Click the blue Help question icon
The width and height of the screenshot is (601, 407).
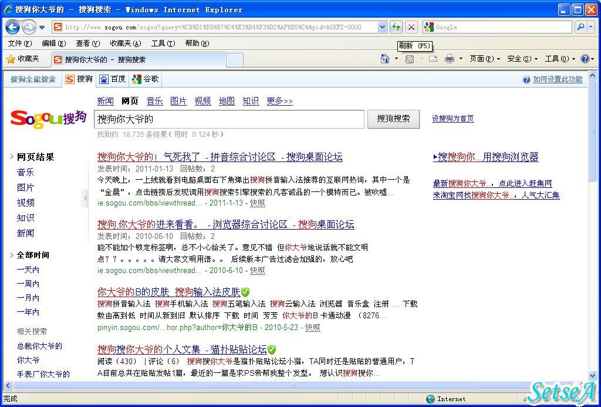click(585, 59)
